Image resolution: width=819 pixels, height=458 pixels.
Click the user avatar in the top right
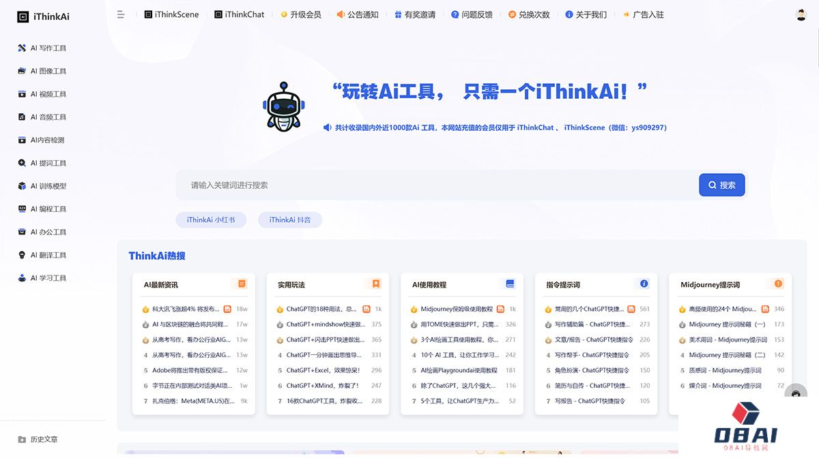pos(801,14)
